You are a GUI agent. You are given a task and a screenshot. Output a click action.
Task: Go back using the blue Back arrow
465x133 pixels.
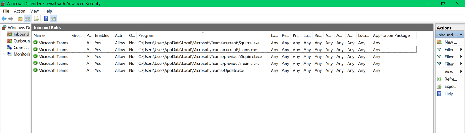[x=4, y=19]
